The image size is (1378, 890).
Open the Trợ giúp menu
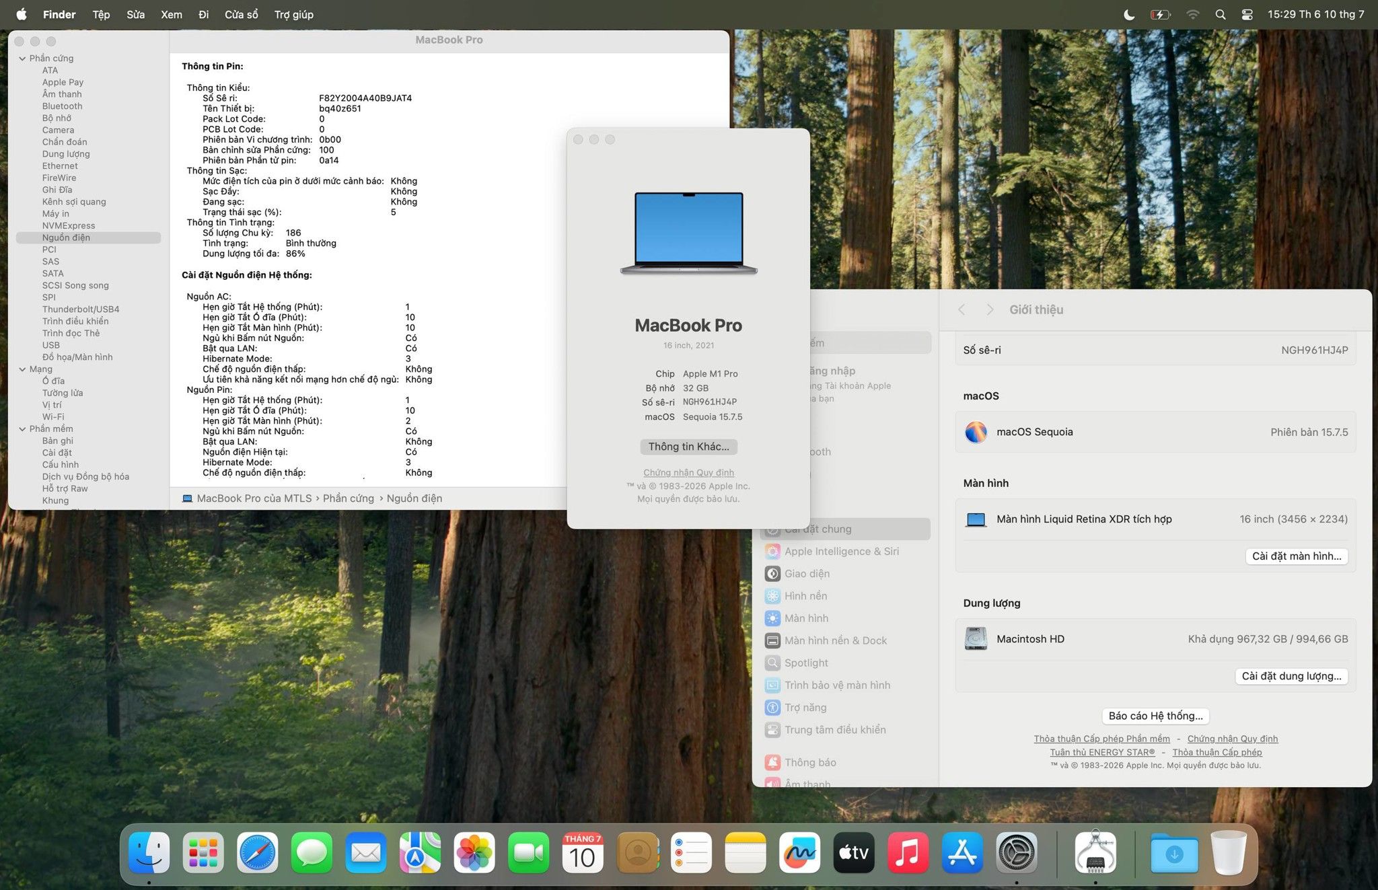294,14
